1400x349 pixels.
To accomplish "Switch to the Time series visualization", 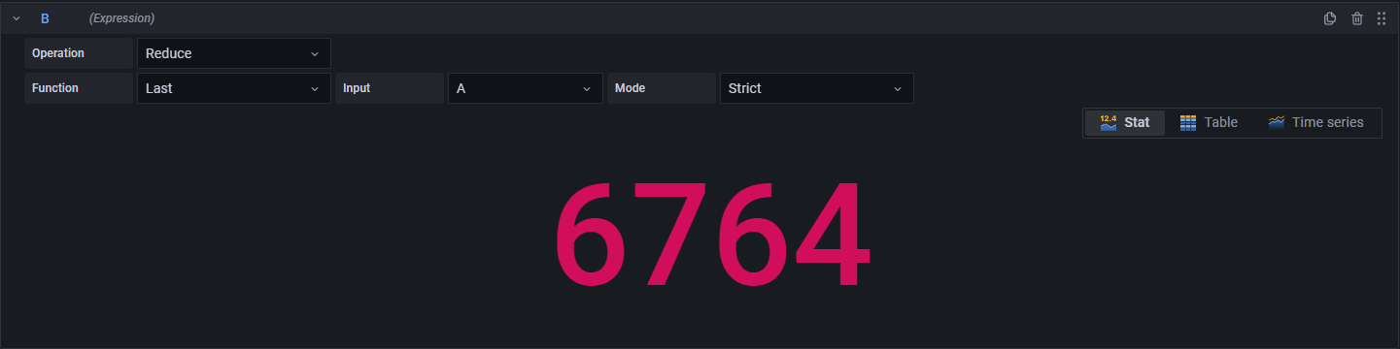I will pos(1315,123).
